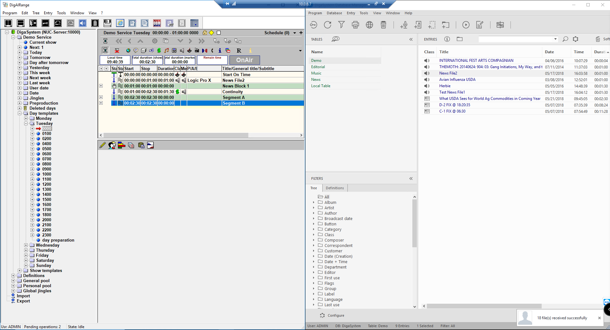Click the microphone add-recording icon

coord(404,25)
